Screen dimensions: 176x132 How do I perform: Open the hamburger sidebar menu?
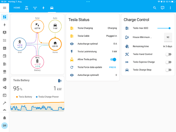point(4,8)
